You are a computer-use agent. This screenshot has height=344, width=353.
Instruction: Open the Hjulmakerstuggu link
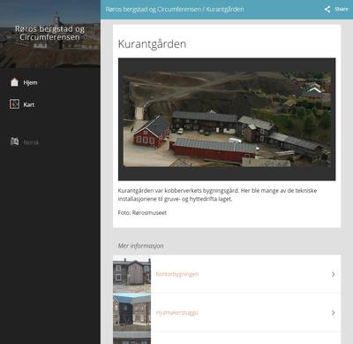[x=176, y=312]
